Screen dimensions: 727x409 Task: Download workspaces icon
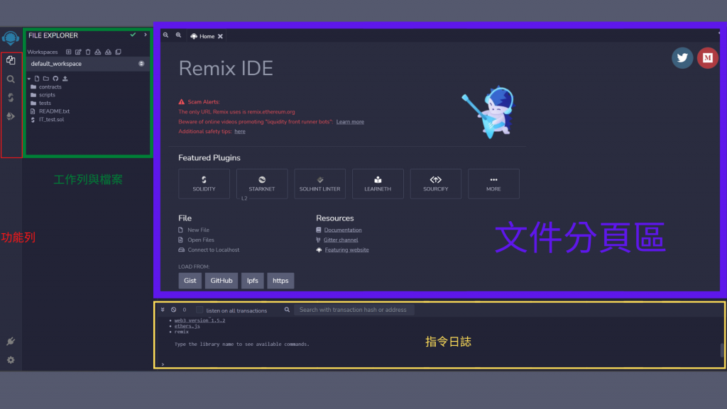98,52
